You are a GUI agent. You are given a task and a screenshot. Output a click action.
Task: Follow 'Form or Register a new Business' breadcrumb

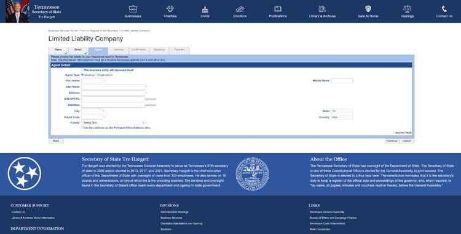pyautogui.click(x=99, y=31)
